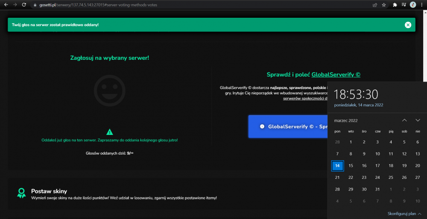Click the info icon on the blue button
Viewport: 427px width, 219px height.
click(262, 126)
